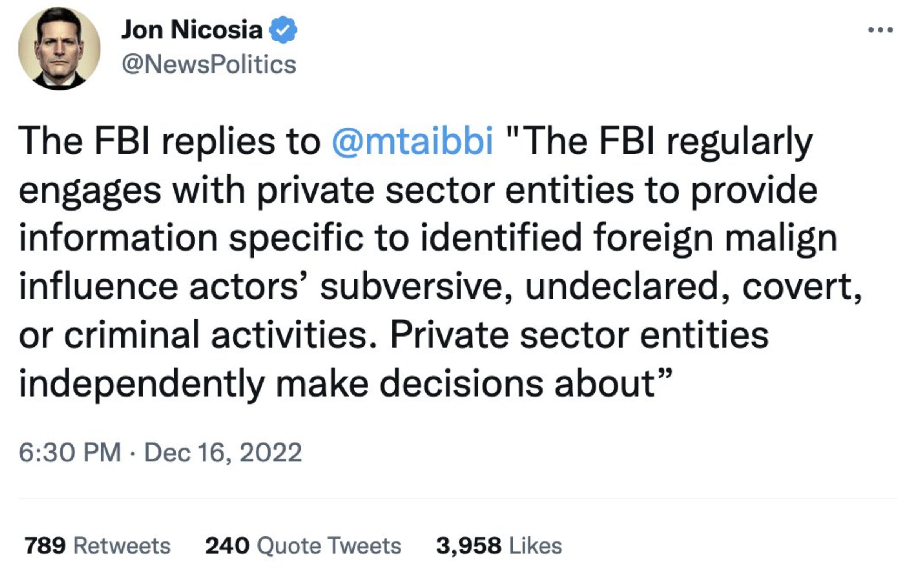This screenshot has height=571, width=920.
Task: Follow the @mtaibbi mention link
Action: 412,141
